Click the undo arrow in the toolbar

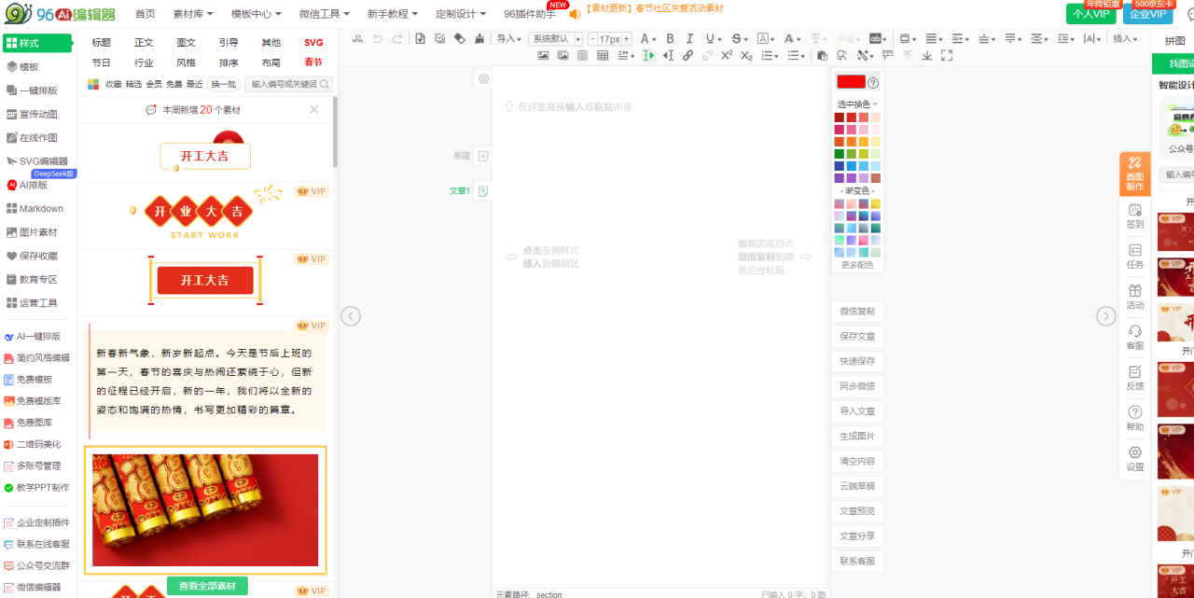tap(378, 39)
